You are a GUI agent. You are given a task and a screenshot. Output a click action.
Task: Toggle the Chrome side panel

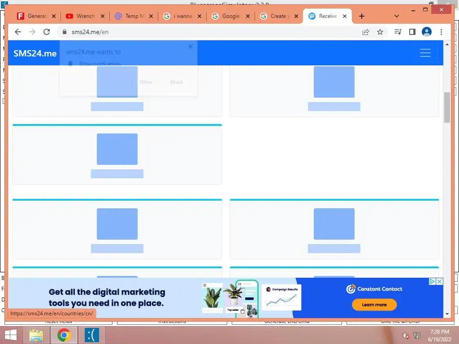point(412,32)
